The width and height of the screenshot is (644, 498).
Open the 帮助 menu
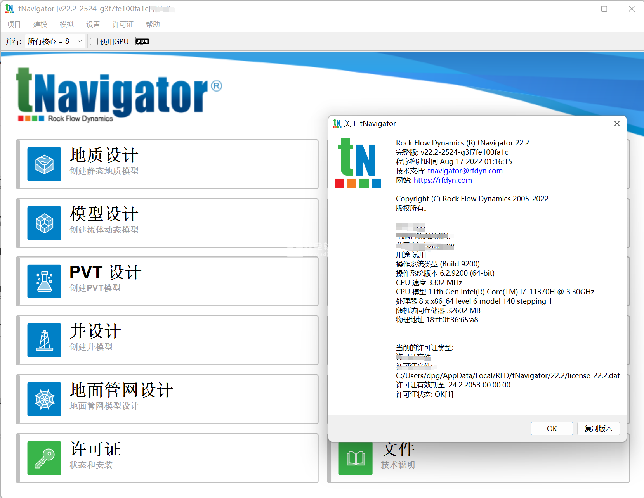(x=153, y=24)
